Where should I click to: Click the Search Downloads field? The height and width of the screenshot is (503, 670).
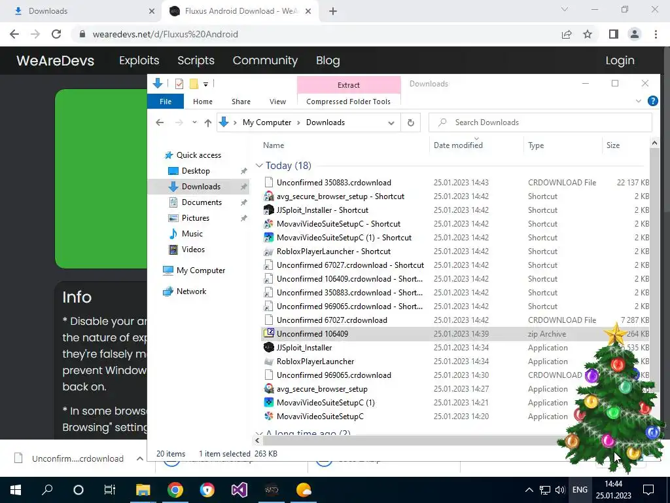pos(540,122)
